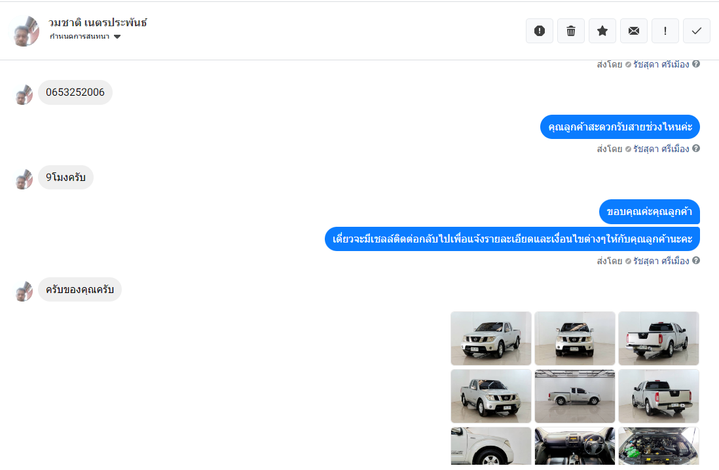
Task: Open the rear-left view pickup photo in top row
Action: 659,338
